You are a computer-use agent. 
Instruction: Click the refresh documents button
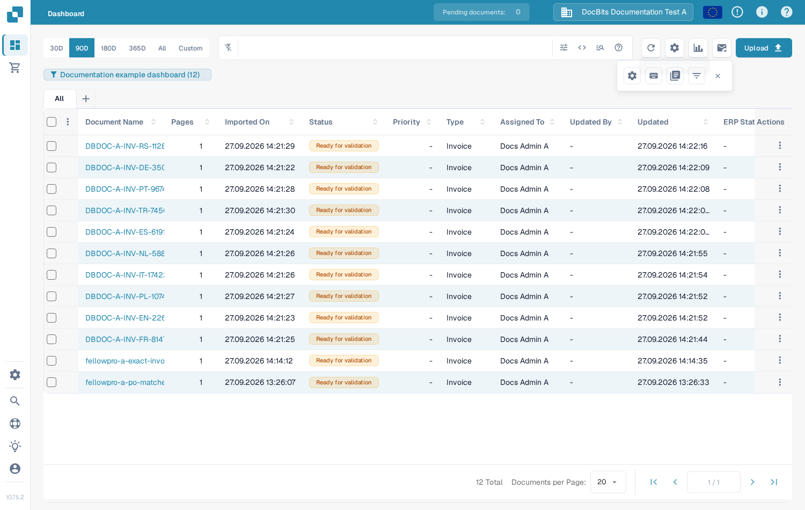coord(651,48)
